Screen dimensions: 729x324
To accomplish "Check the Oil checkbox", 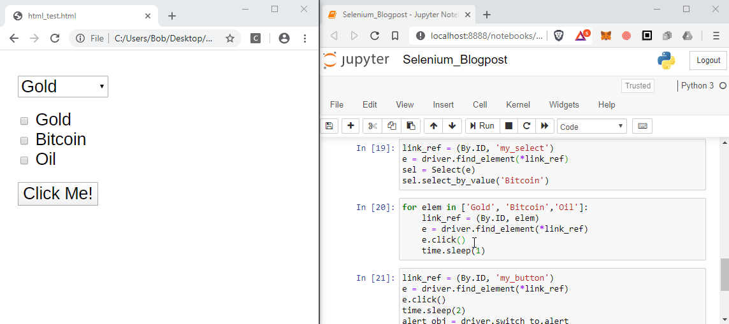I will coord(24,160).
